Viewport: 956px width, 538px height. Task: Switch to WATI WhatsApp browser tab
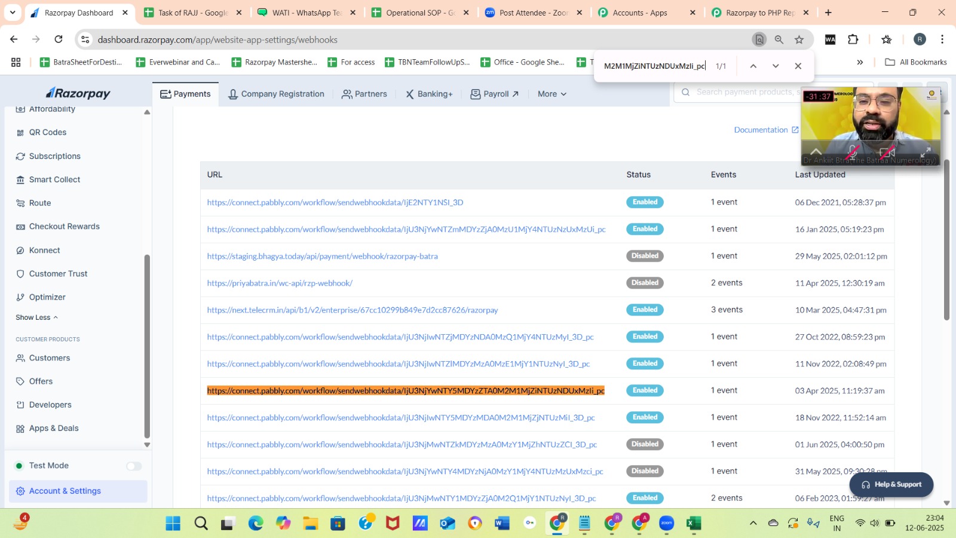(307, 13)
